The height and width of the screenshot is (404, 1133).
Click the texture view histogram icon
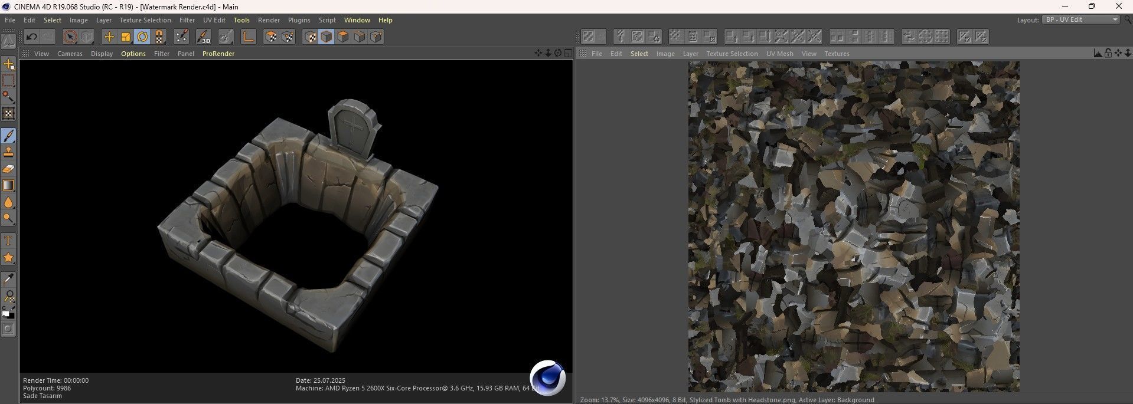[x=1098, y=53]
